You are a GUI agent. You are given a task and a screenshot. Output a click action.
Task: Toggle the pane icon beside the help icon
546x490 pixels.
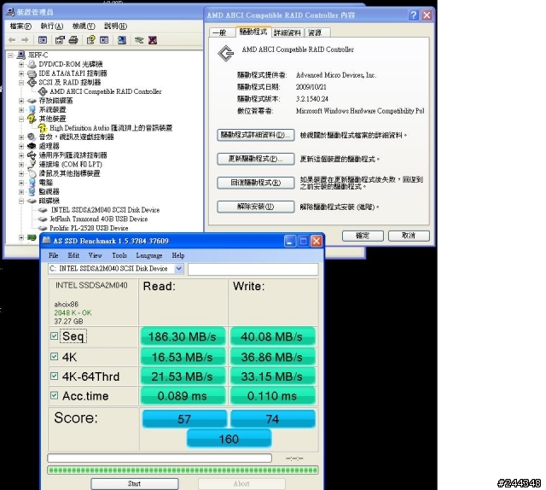coord(104,40)
